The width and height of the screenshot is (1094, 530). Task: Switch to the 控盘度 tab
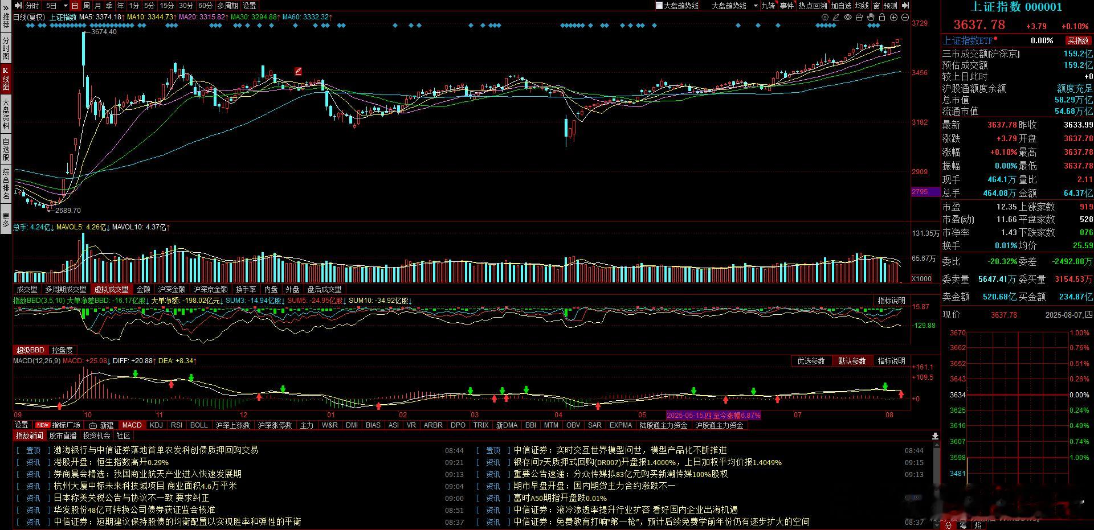(x=62, y=350)
